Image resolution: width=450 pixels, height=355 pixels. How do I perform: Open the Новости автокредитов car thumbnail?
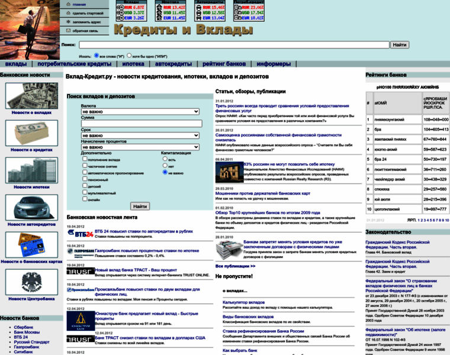(x=31, y=208)
